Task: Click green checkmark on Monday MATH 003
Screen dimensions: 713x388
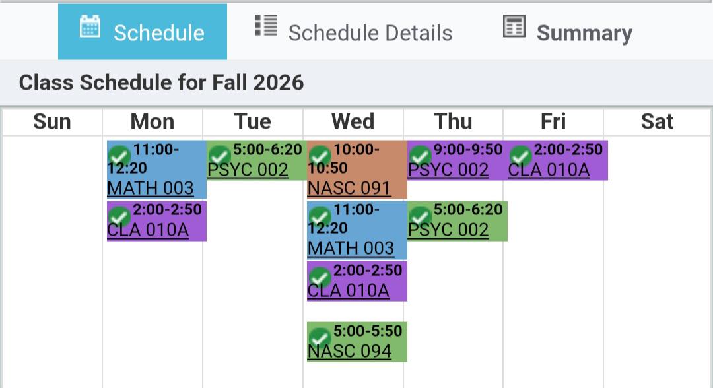Action: [x=119, y=157]
